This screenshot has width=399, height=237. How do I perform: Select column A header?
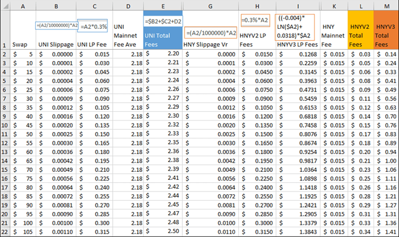[22, 5]
